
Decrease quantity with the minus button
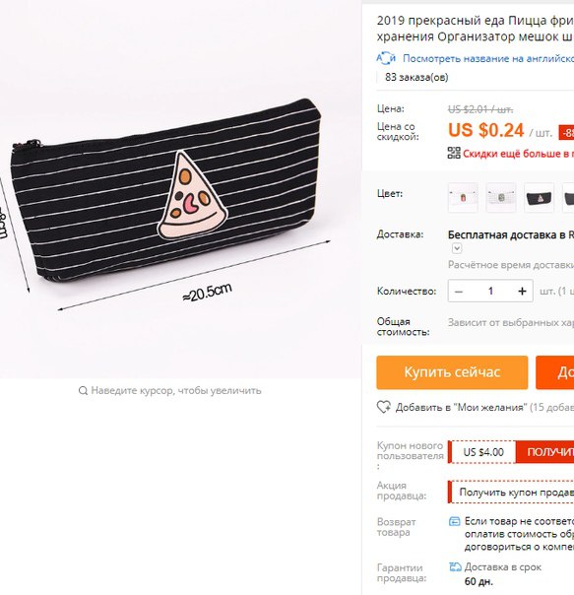click(x=459, y=292)
